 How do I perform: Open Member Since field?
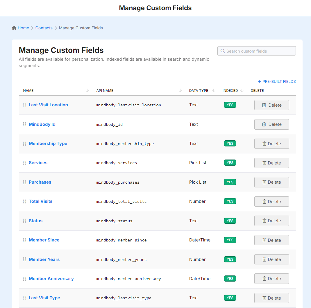(44, 240)
